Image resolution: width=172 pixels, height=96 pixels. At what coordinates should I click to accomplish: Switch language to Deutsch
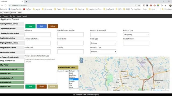pyautogui.click(x=6, y=13)
